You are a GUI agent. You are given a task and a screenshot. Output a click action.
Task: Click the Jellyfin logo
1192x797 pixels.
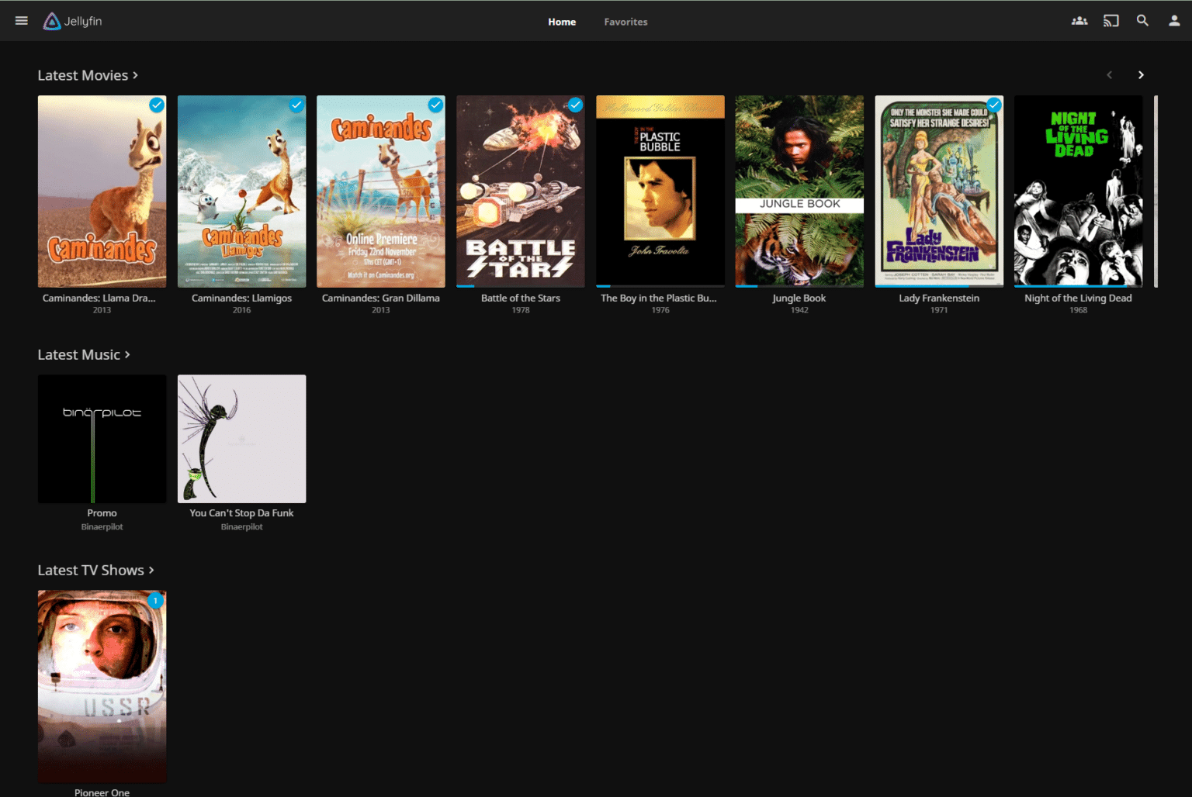(x=73, y=21)
